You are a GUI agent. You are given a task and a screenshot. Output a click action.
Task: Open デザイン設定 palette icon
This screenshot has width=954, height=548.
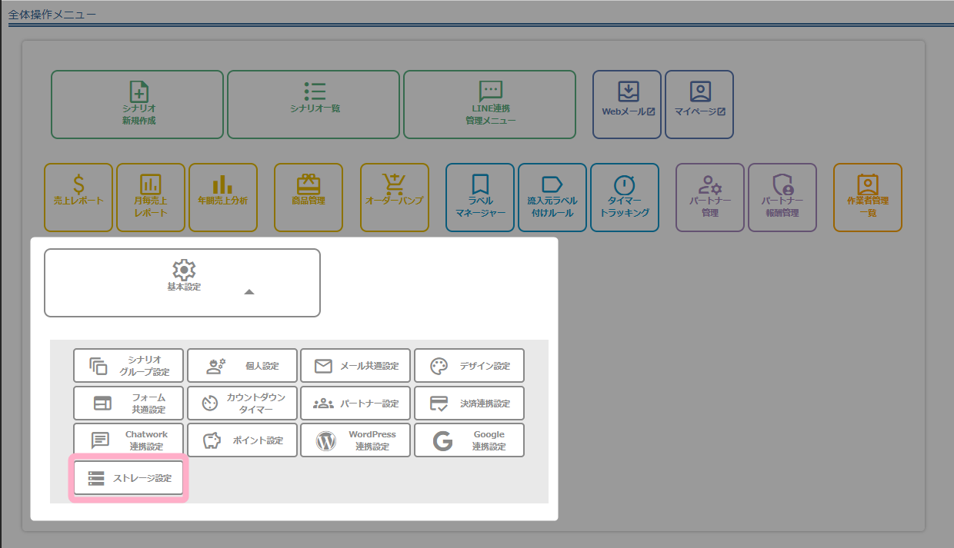[439, 366]
